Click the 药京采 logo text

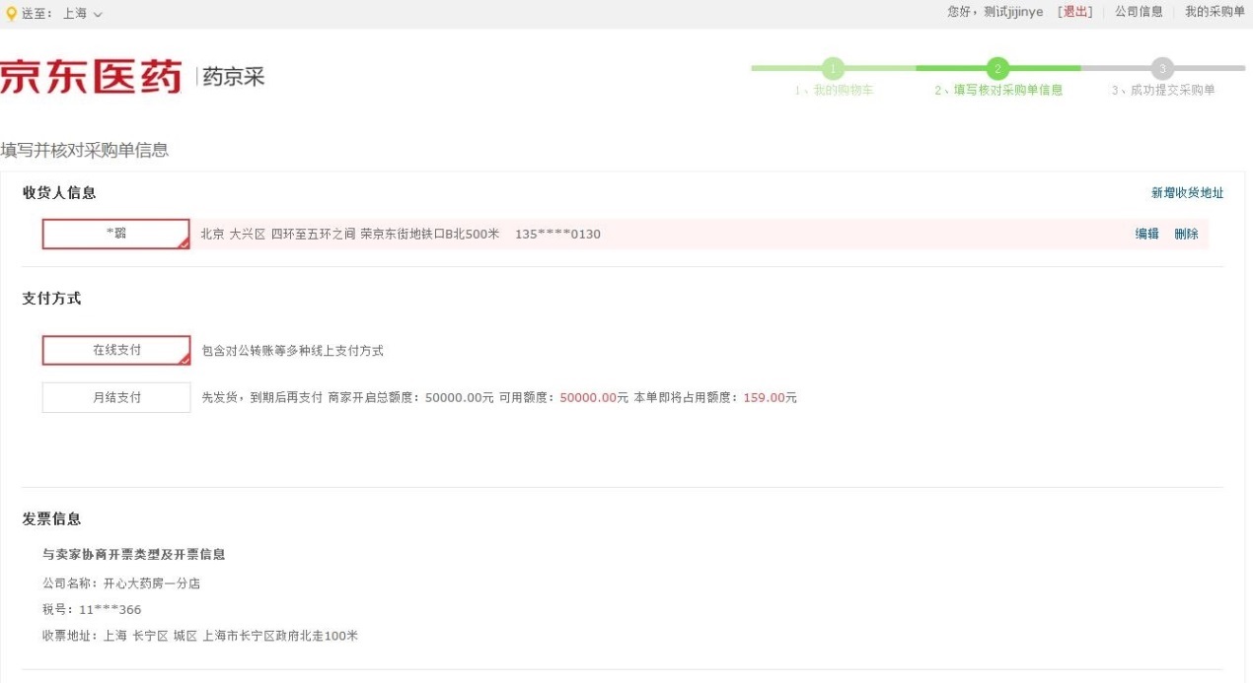pyautogui.click(x=234, y=77)
